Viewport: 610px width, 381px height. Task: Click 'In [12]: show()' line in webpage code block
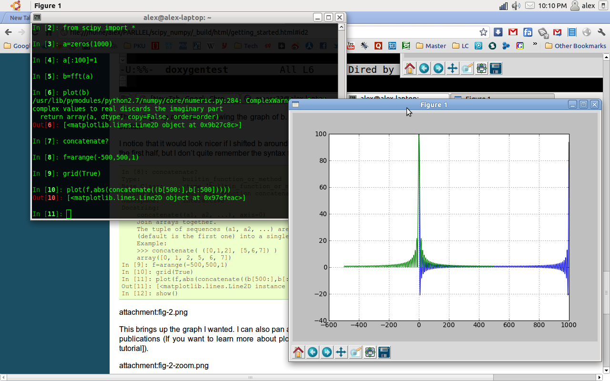point(150,293)
